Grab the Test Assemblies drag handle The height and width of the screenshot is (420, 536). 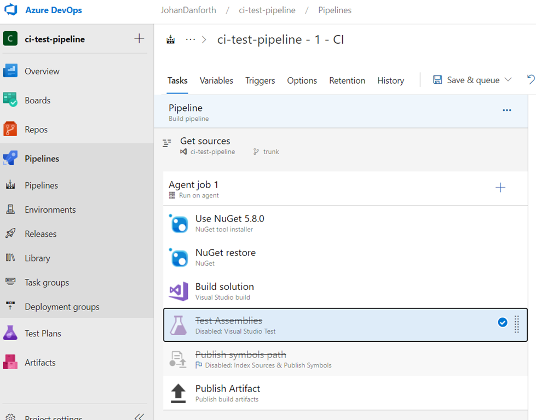point(517,324)
